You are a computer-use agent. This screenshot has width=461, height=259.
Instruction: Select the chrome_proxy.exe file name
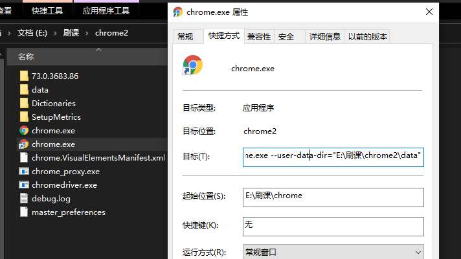[65, 172]
